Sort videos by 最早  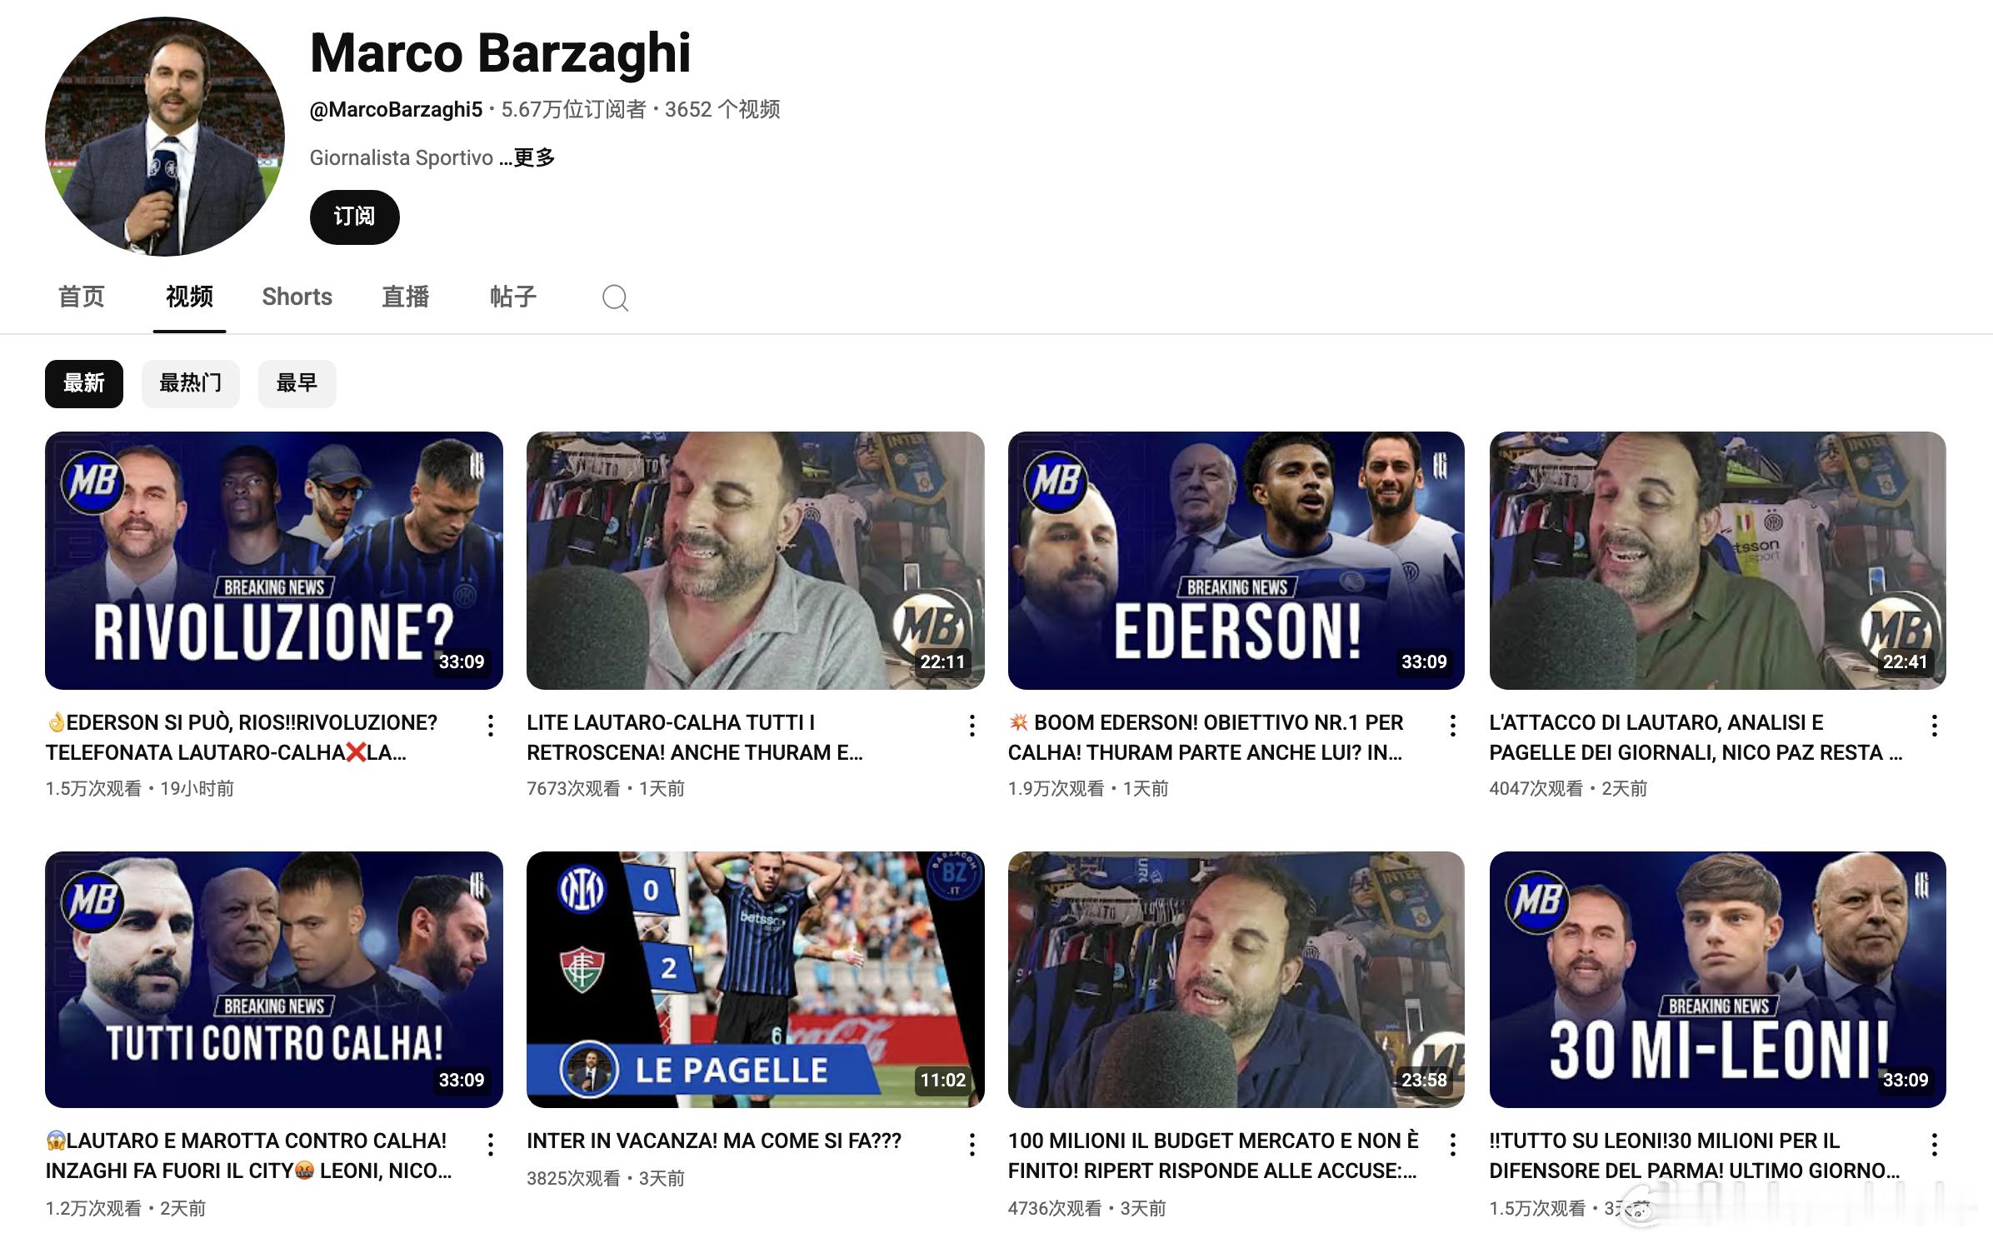pyautogui.click(x=297, y=383)
